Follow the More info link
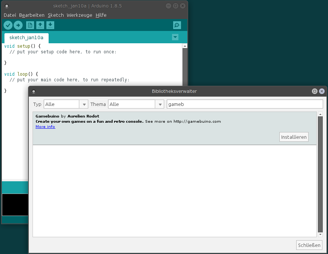This screenshot has width=328, height=254. 45,127
